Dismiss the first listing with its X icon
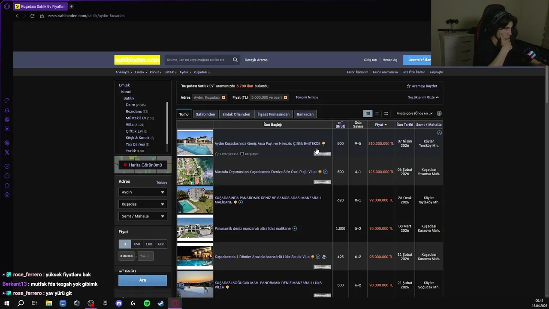Screen dimensions: 549x309 click(x=439, y=133)
